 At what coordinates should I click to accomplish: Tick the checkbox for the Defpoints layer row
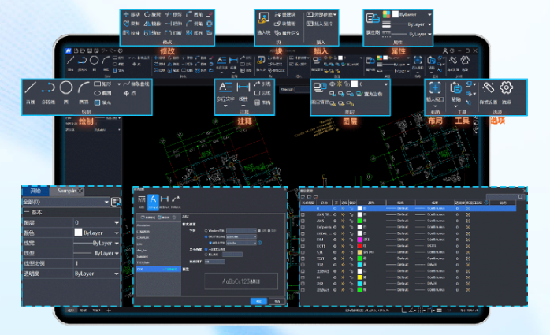[x=303, y=228]
